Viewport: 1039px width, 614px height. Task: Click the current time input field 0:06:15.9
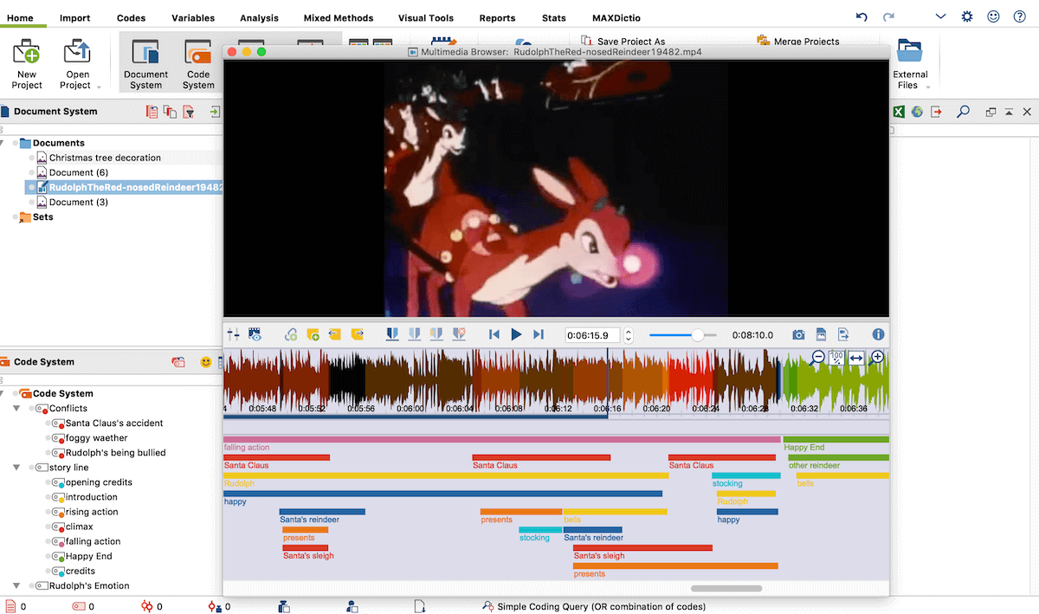[593, 335]
